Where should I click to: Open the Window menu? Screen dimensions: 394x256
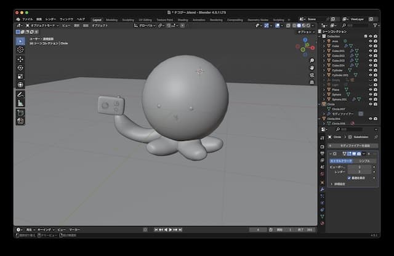(x=66, y=19)
